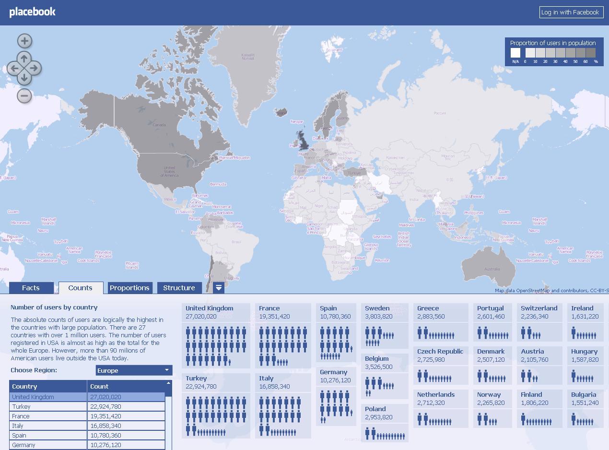Click the Norway pictogram card
Image resolution: width=609 pixels, height=450 pixels.
coord(492,408)
